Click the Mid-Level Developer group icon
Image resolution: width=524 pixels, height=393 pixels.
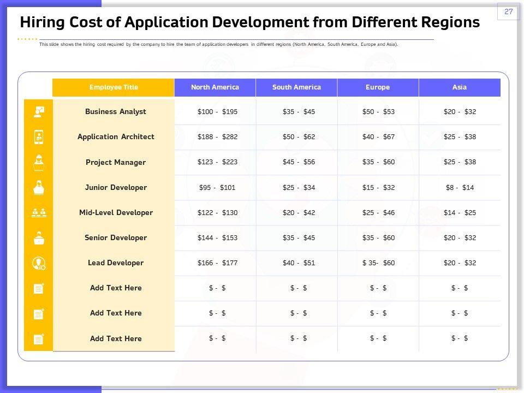[39, 213]
